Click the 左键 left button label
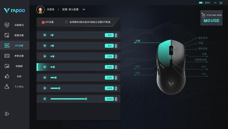This screenshot has height=129, width=228. (138, 41)
